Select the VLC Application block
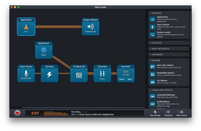The image size is (201, 131). point(26,27)
